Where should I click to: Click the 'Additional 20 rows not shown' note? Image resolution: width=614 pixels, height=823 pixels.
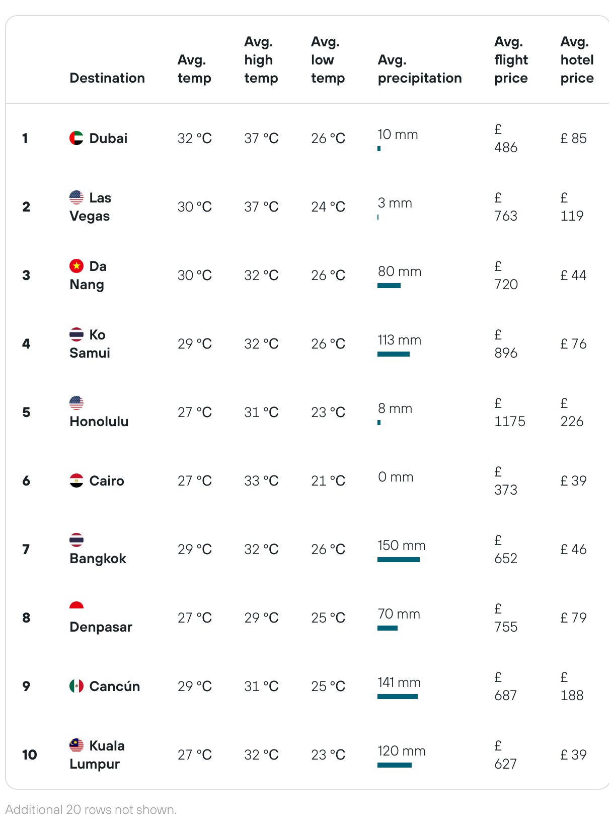pos(91,810)
